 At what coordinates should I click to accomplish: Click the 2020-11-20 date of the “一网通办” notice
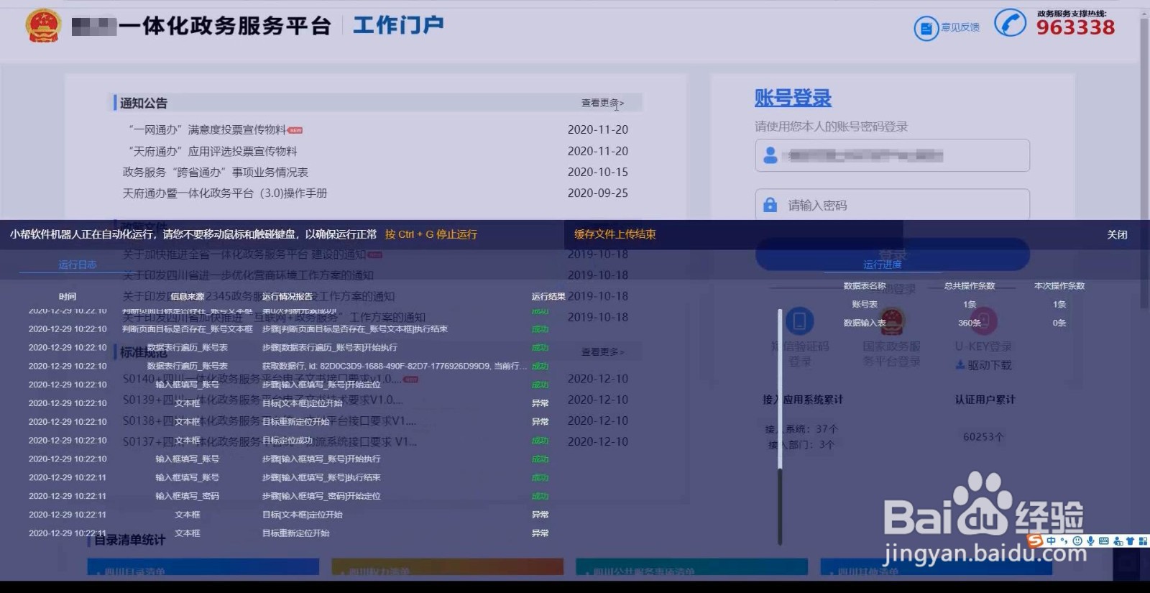coord(598,130)
